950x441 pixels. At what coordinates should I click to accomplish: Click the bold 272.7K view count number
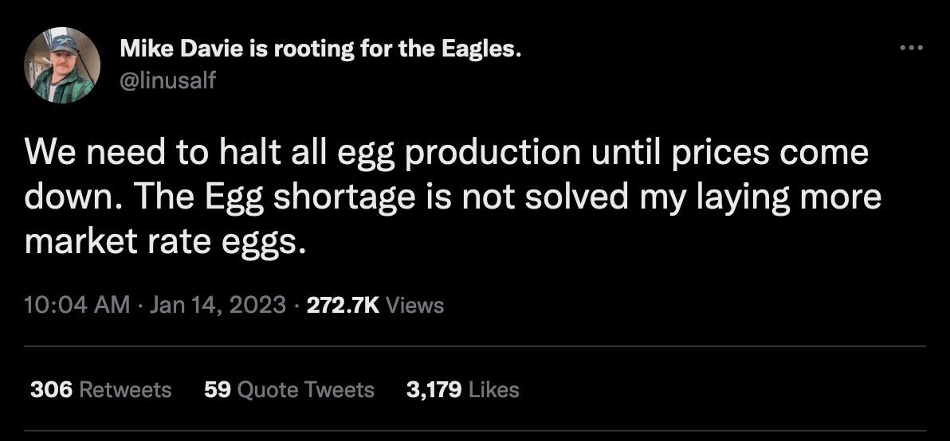point(343,304)
